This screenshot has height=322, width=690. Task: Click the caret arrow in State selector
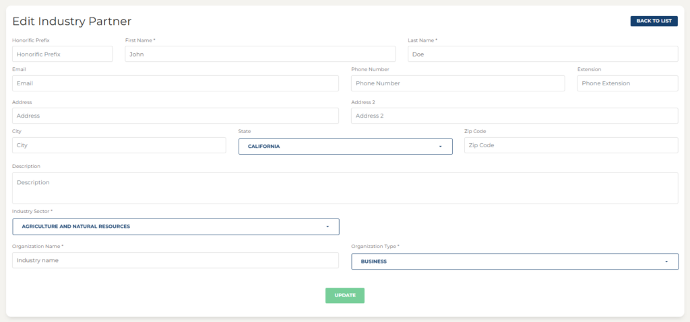coord(440,147)
